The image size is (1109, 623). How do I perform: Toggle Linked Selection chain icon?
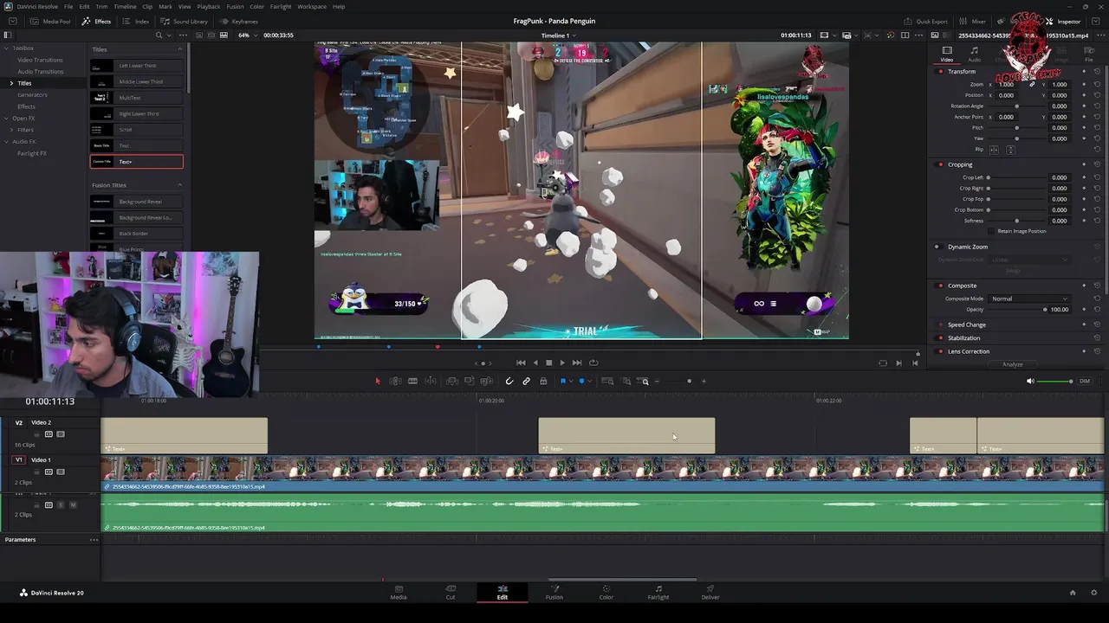click(x=526, y=381)
